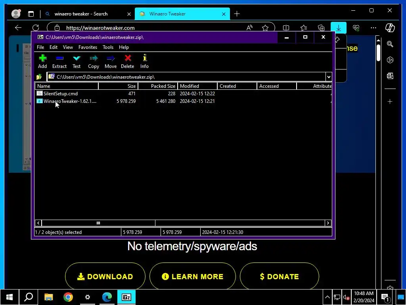The width and height of the screenshot is (406, 305).
Task: Open Browser essentials heart icon
Action: [x=356, y=28]
